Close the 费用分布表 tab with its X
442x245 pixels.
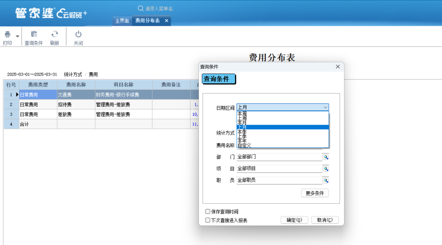pyautogui.click(x=165, y=20)
